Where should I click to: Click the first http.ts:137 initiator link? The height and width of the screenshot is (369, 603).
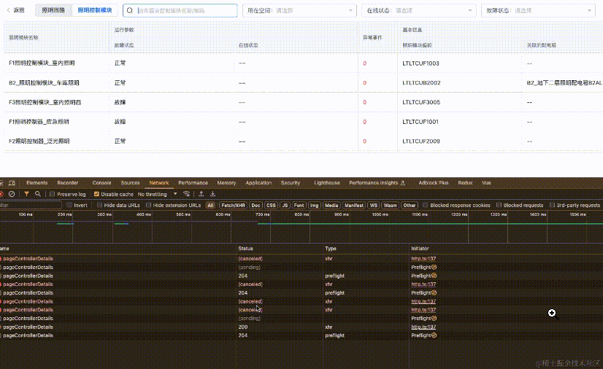coord(423,258)
